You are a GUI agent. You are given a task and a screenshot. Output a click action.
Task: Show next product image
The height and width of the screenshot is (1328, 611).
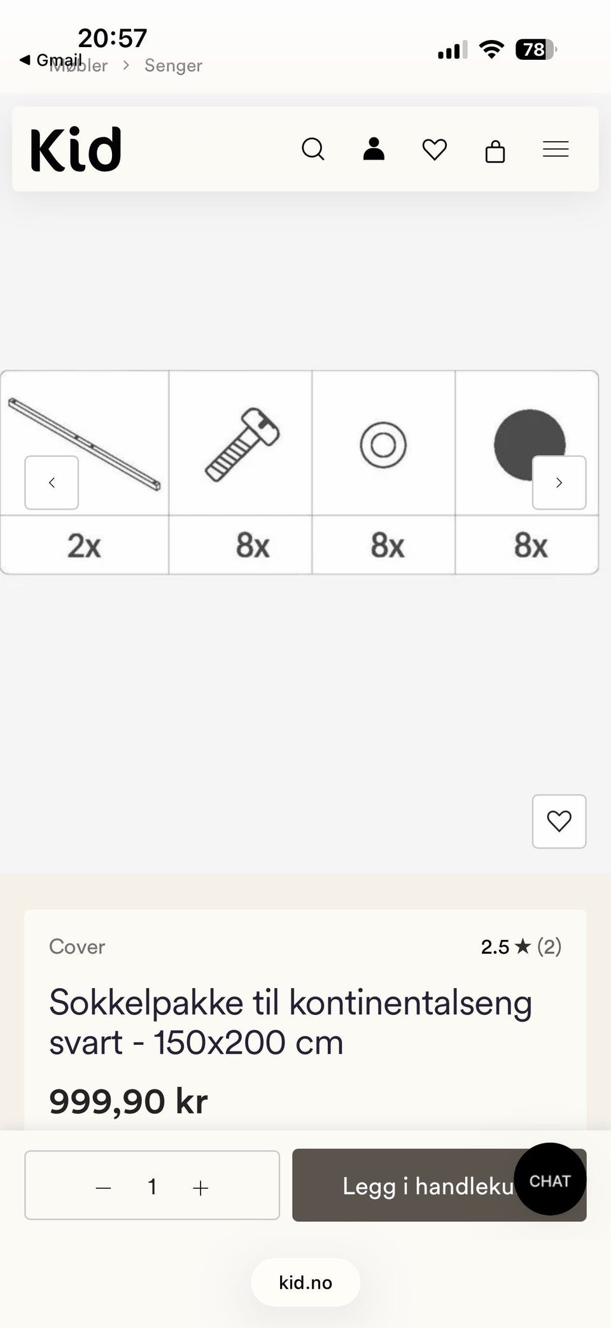(x=559, y=482)
